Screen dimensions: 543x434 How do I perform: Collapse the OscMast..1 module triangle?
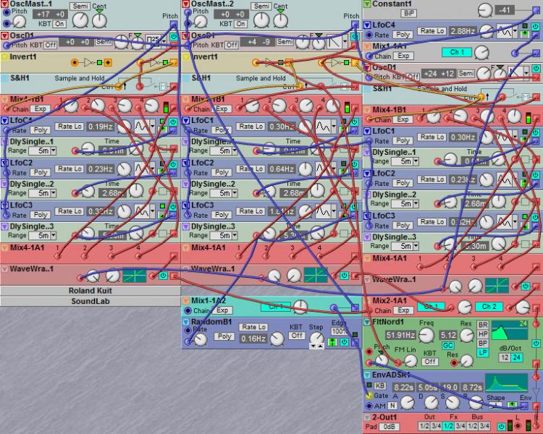point(4,4)
